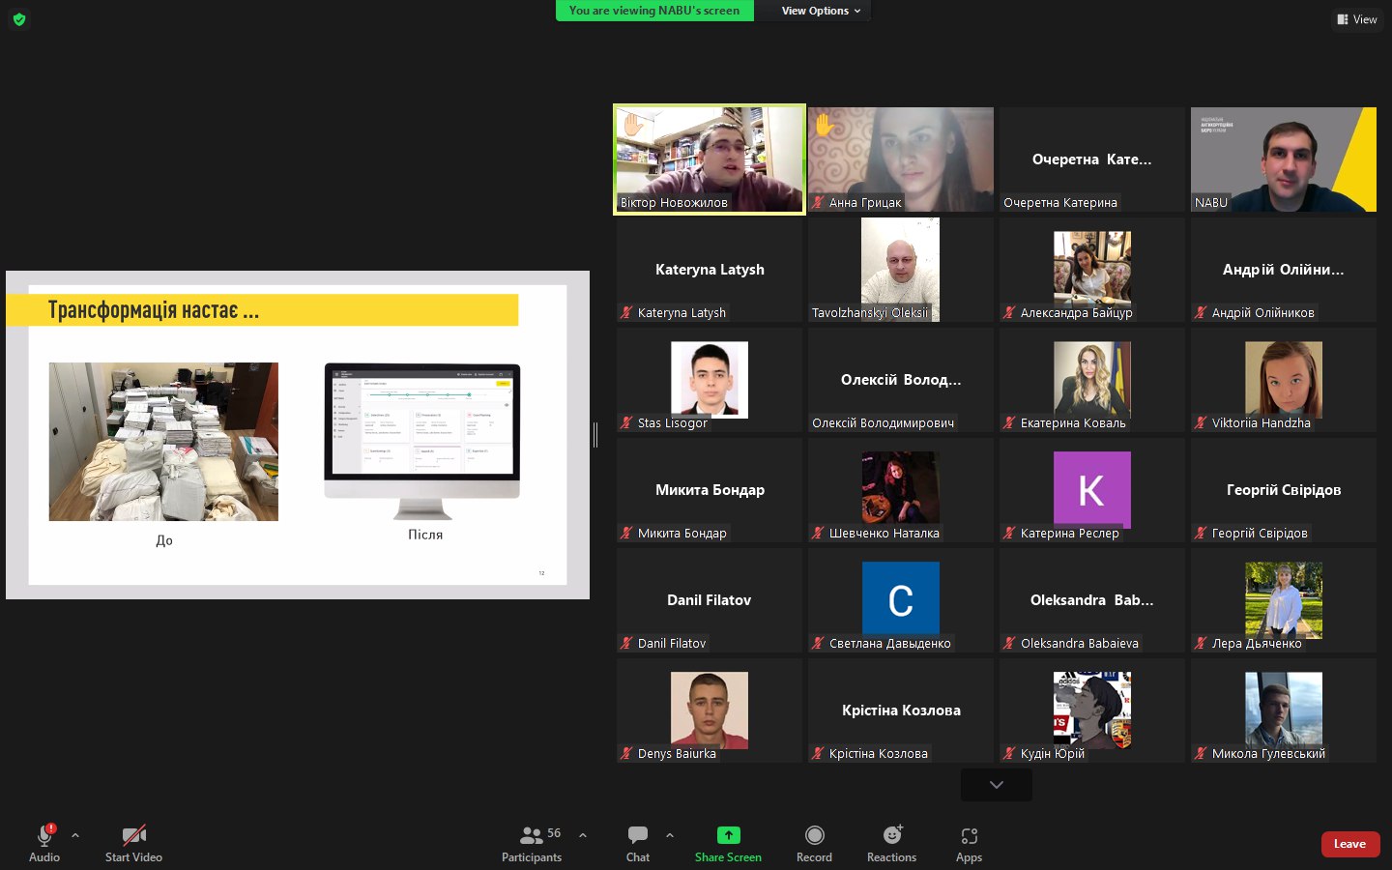Image resolution: width=1392 pixels, height=870 pixels.
Task: Open the View Options dropdown
Action: click(x=820, y=11)
